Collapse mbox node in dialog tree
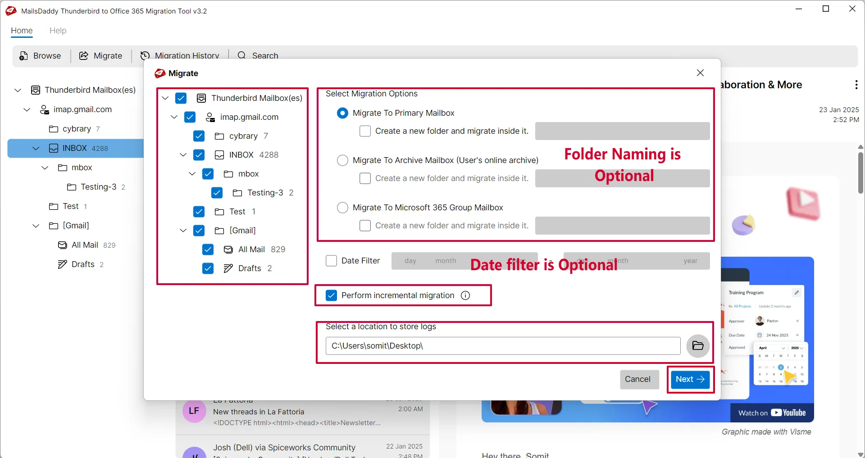This screenshot has height=458, width=865. 192,174
